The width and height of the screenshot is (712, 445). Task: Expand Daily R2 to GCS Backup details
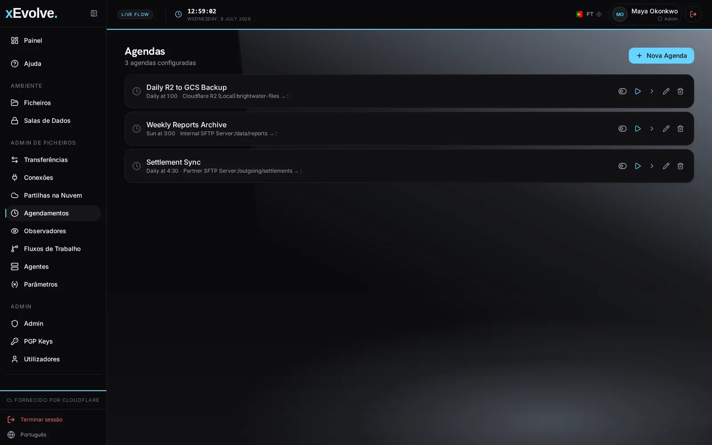652,91
